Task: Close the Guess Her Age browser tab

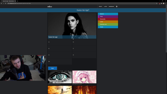Action: click(15, 1)
